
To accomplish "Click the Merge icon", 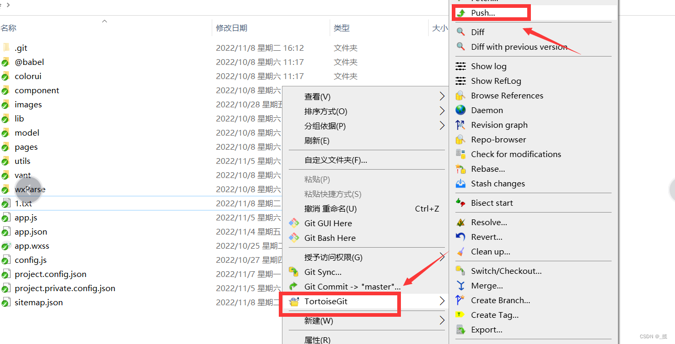I will (461, 285).
